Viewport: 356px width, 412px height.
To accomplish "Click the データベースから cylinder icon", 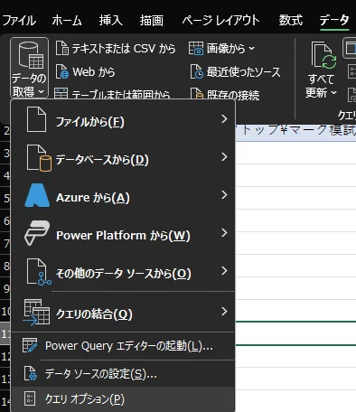I will [x=39, y=158].
